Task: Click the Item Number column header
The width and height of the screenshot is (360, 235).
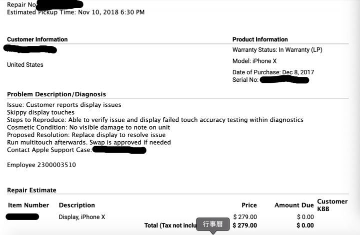Action: coord(28,205)
